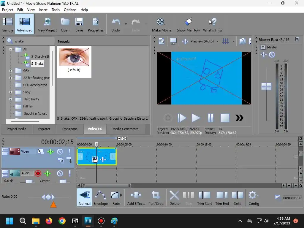
Task: Switch to Media Generators tab
Action: [x=126, y=129]
